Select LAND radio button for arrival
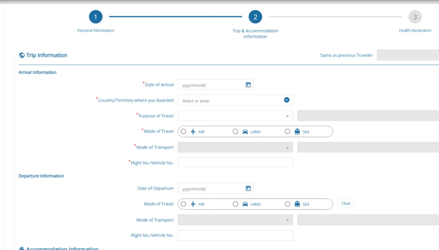The image size is (439, 250). click(x=235, y=132)
